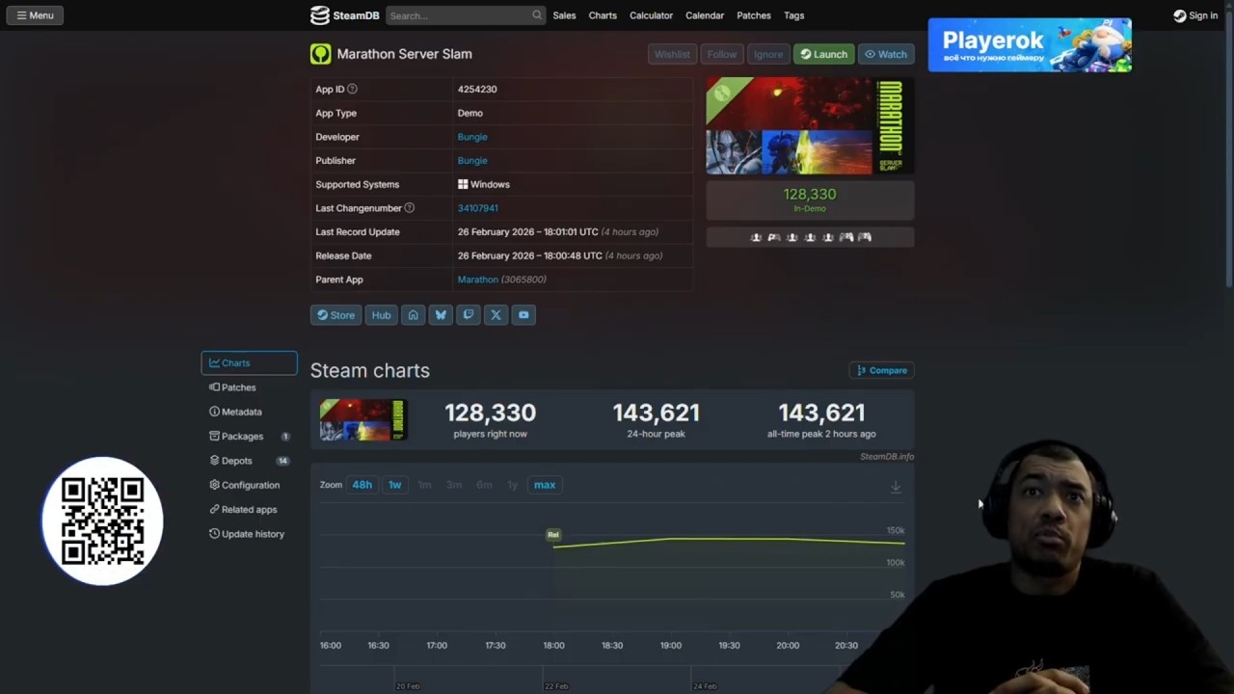Select the Packages sidebar tab
The image size is (1234, 694).
tap(249, 437)
